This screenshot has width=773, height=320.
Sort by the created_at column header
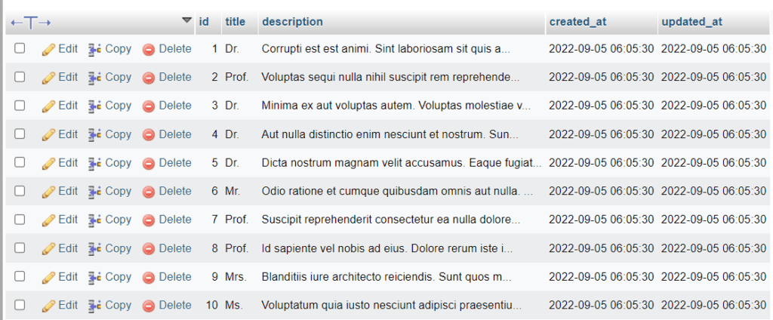(577, 22)
